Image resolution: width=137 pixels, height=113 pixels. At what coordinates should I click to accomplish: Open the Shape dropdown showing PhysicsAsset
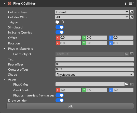click(94, 74)
